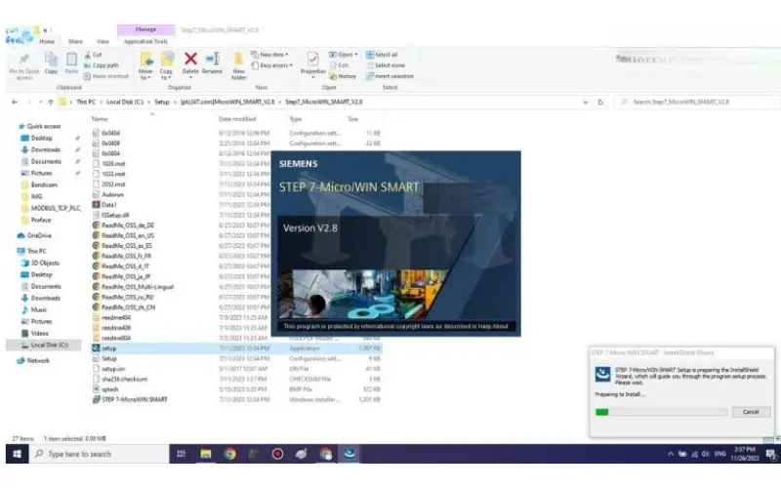781x488 pixels.
Task: Expand address bar history dropdown
Action: (x=585, y=102)
